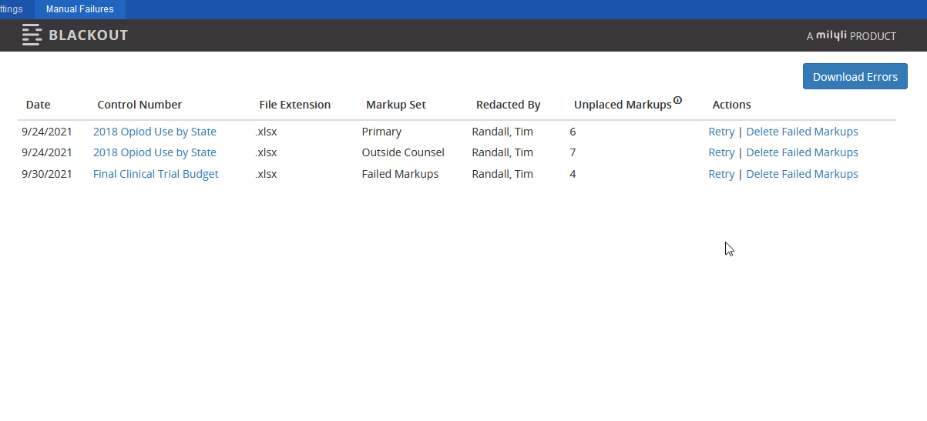Retry the Primary markup set row
The width and height of the screenshot is (927, 421).
pos(721,132)
